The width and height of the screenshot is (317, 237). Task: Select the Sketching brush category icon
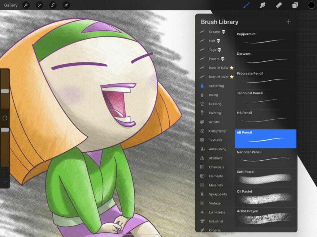202,86
